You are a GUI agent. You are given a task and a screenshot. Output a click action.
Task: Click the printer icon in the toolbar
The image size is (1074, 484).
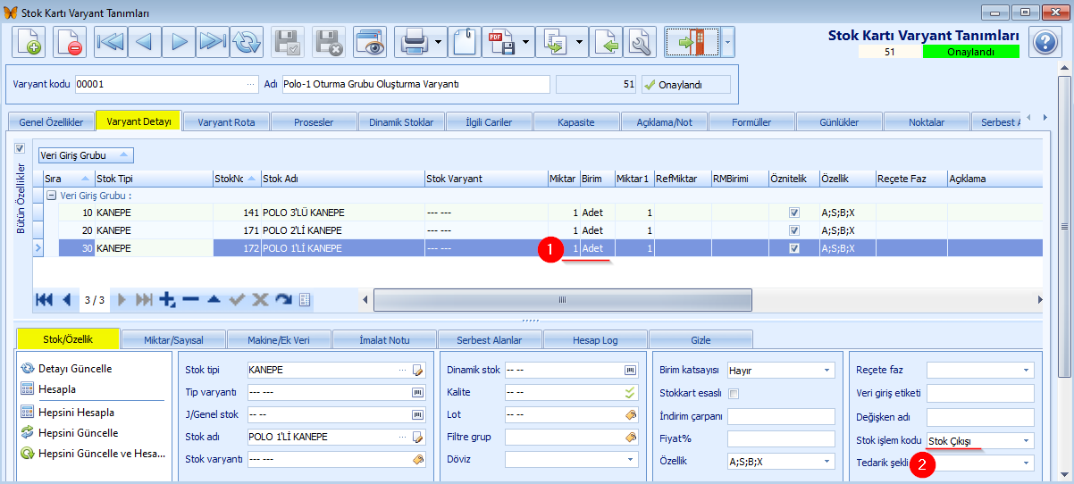point(413,42)
